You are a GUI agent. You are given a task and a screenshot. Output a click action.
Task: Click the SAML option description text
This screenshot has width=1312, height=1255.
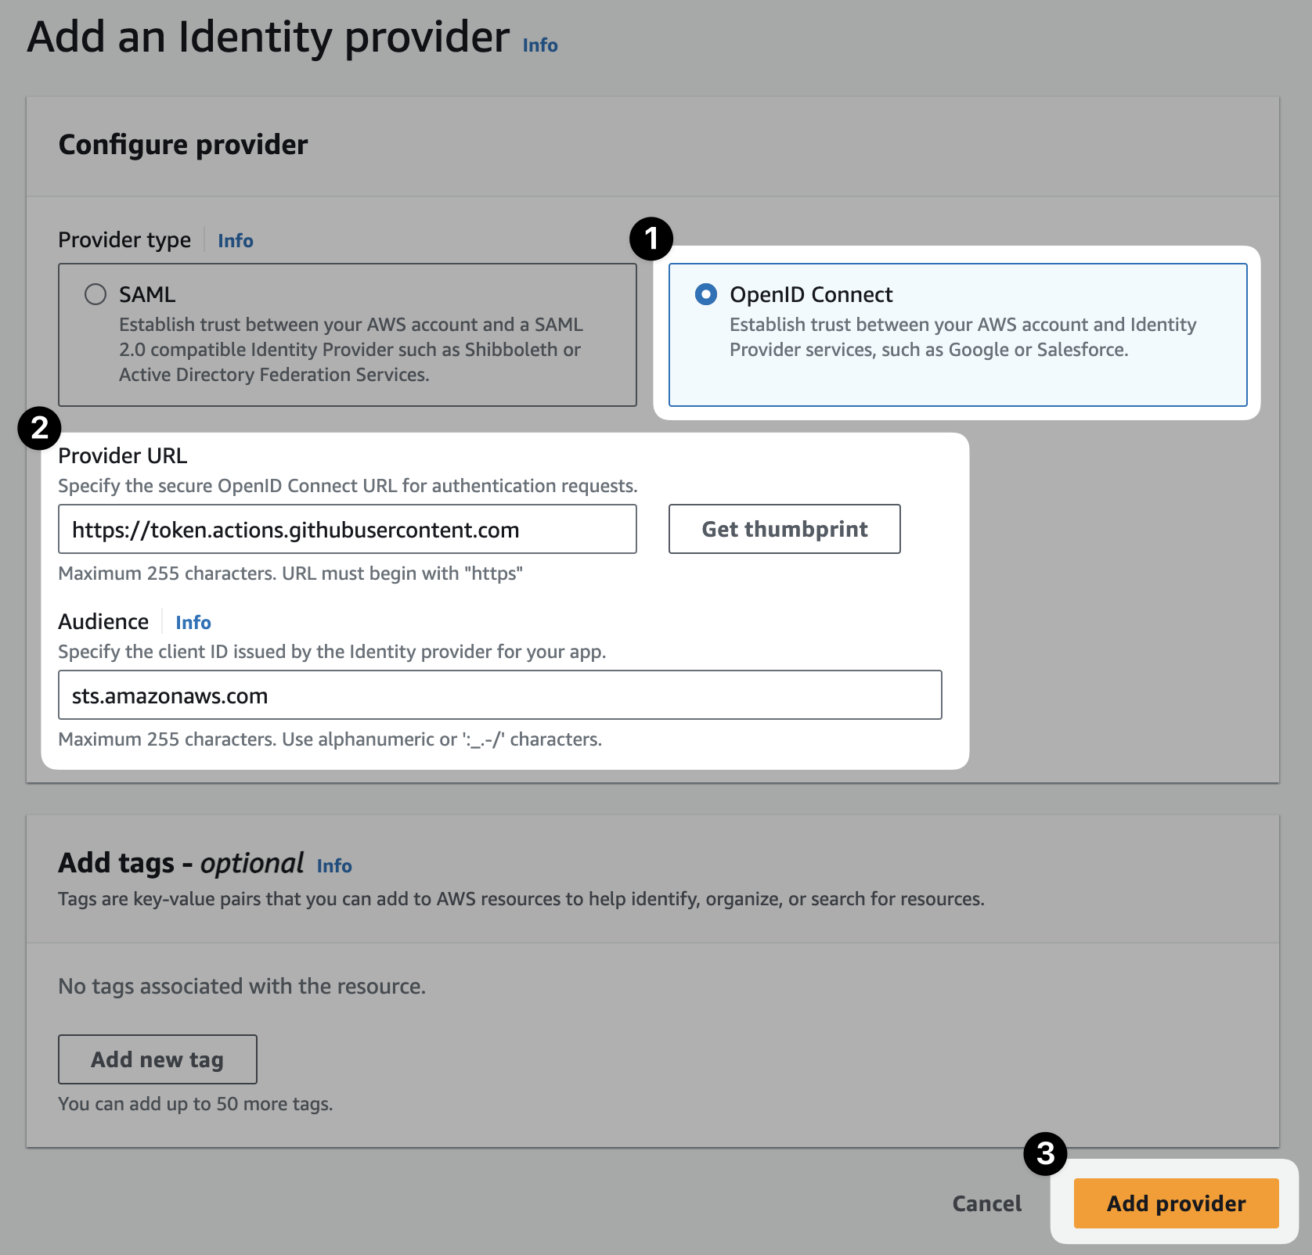[350, 350]
